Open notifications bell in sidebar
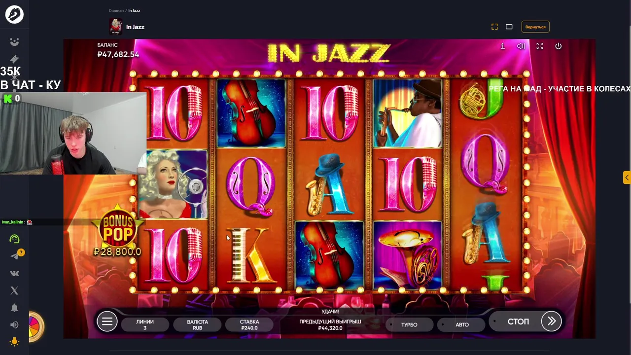631x355 pixels. 14,308
